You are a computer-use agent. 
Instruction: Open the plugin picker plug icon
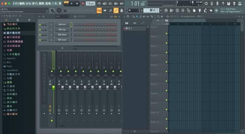point(200,10)
